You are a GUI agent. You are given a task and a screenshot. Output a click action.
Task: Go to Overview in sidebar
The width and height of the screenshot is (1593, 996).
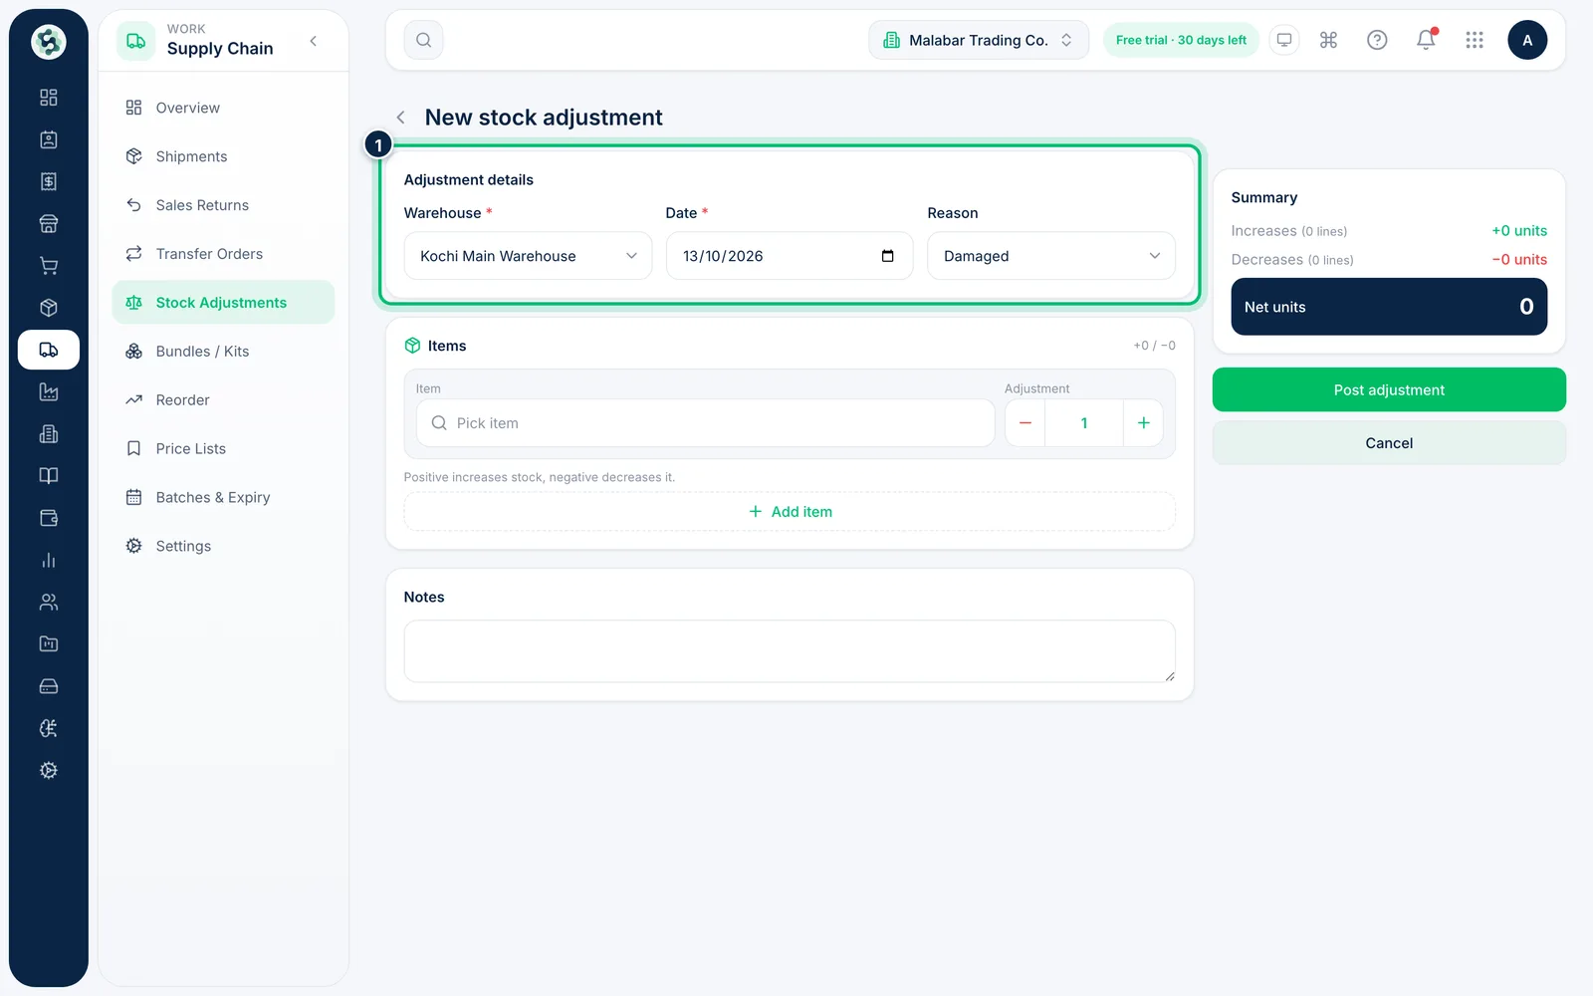tap(223, 108)
